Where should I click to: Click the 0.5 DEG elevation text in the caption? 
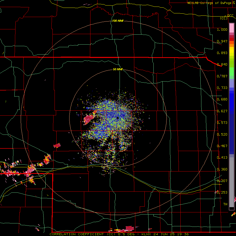pyautogui.click(x=127, y=234)
